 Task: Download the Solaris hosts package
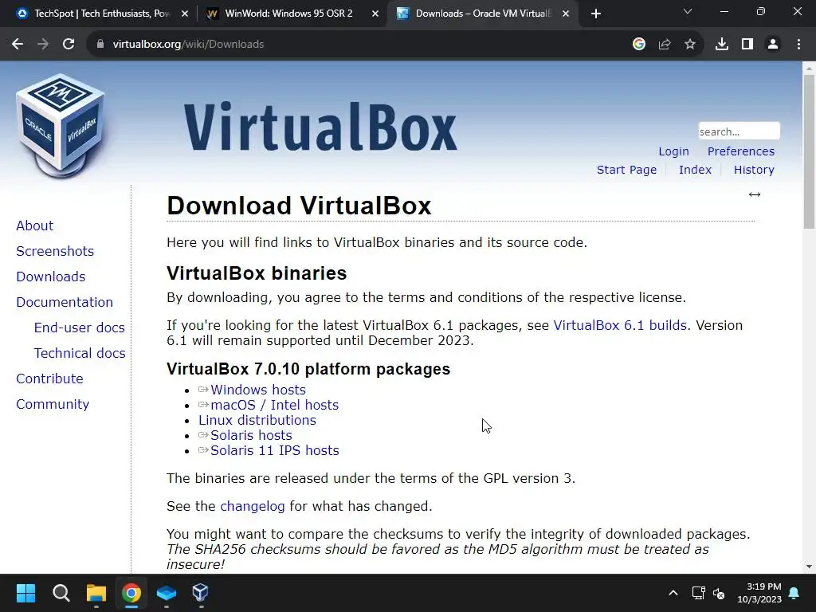251,435
